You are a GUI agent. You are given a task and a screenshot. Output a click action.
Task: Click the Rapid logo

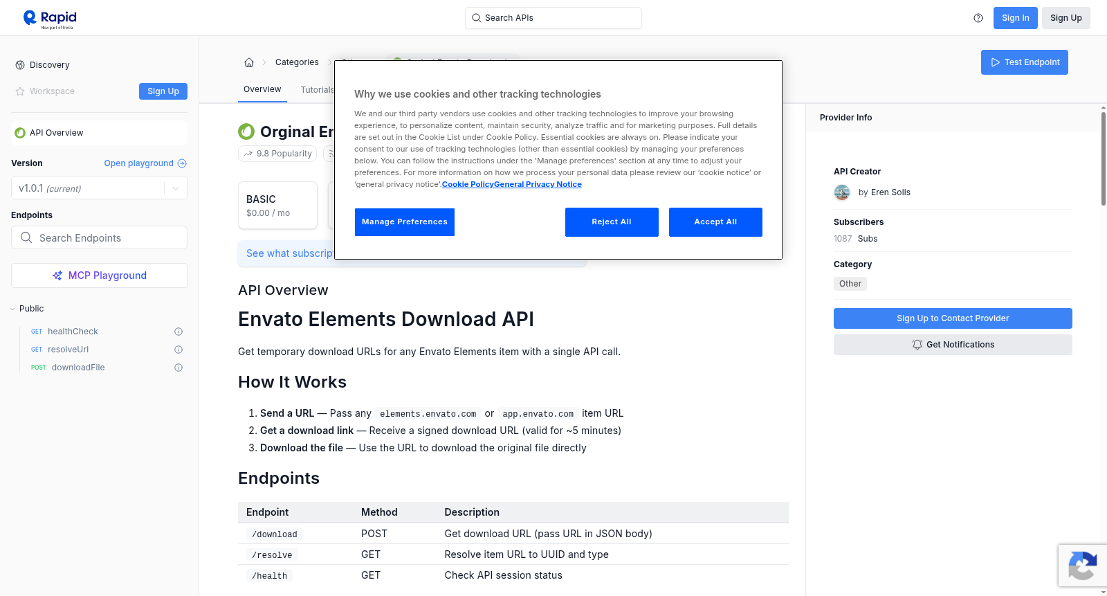coord(50,19)
